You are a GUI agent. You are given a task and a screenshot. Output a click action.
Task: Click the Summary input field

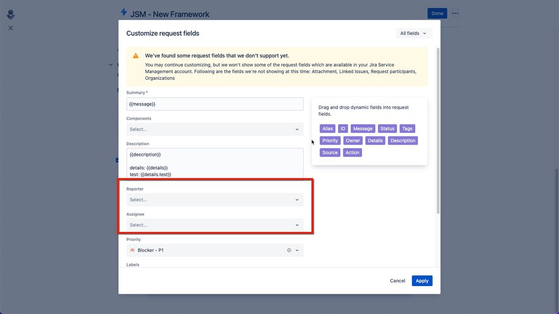click(215, 104)
